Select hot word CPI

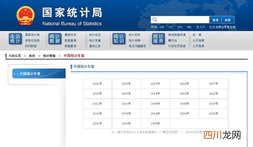pos(171,27)
